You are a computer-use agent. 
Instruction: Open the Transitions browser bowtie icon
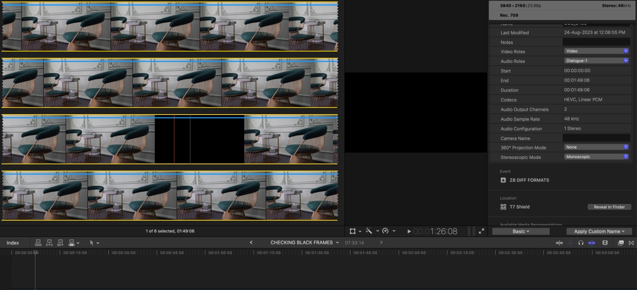(631, 243)
